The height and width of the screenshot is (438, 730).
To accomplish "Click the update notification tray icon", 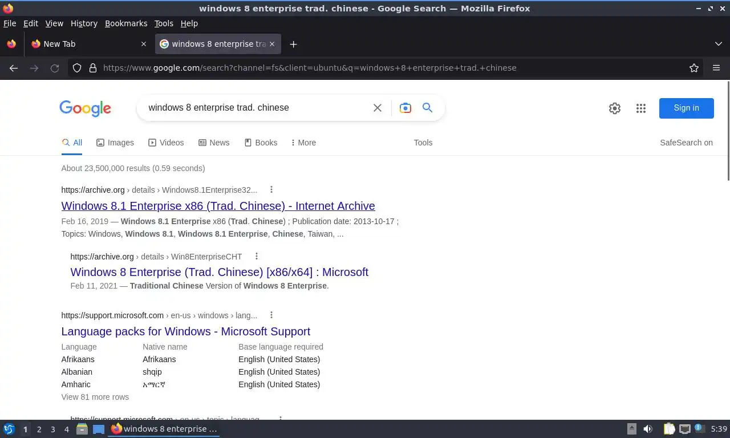I will pyautogui.click(x=700, y=428).
